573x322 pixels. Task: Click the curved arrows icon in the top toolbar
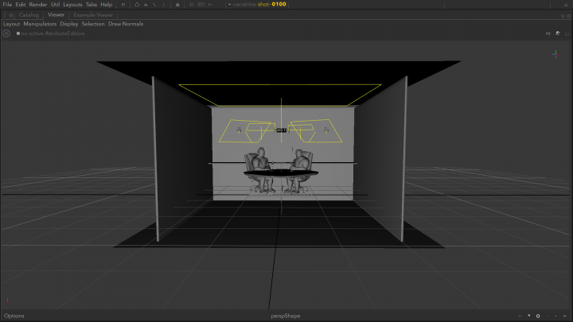click(154, 5)
